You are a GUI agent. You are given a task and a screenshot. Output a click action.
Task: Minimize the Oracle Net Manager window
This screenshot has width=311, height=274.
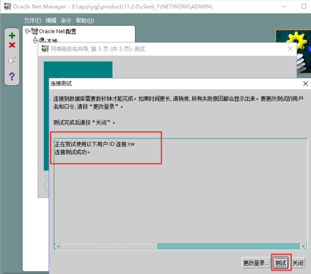click(284, 6)
